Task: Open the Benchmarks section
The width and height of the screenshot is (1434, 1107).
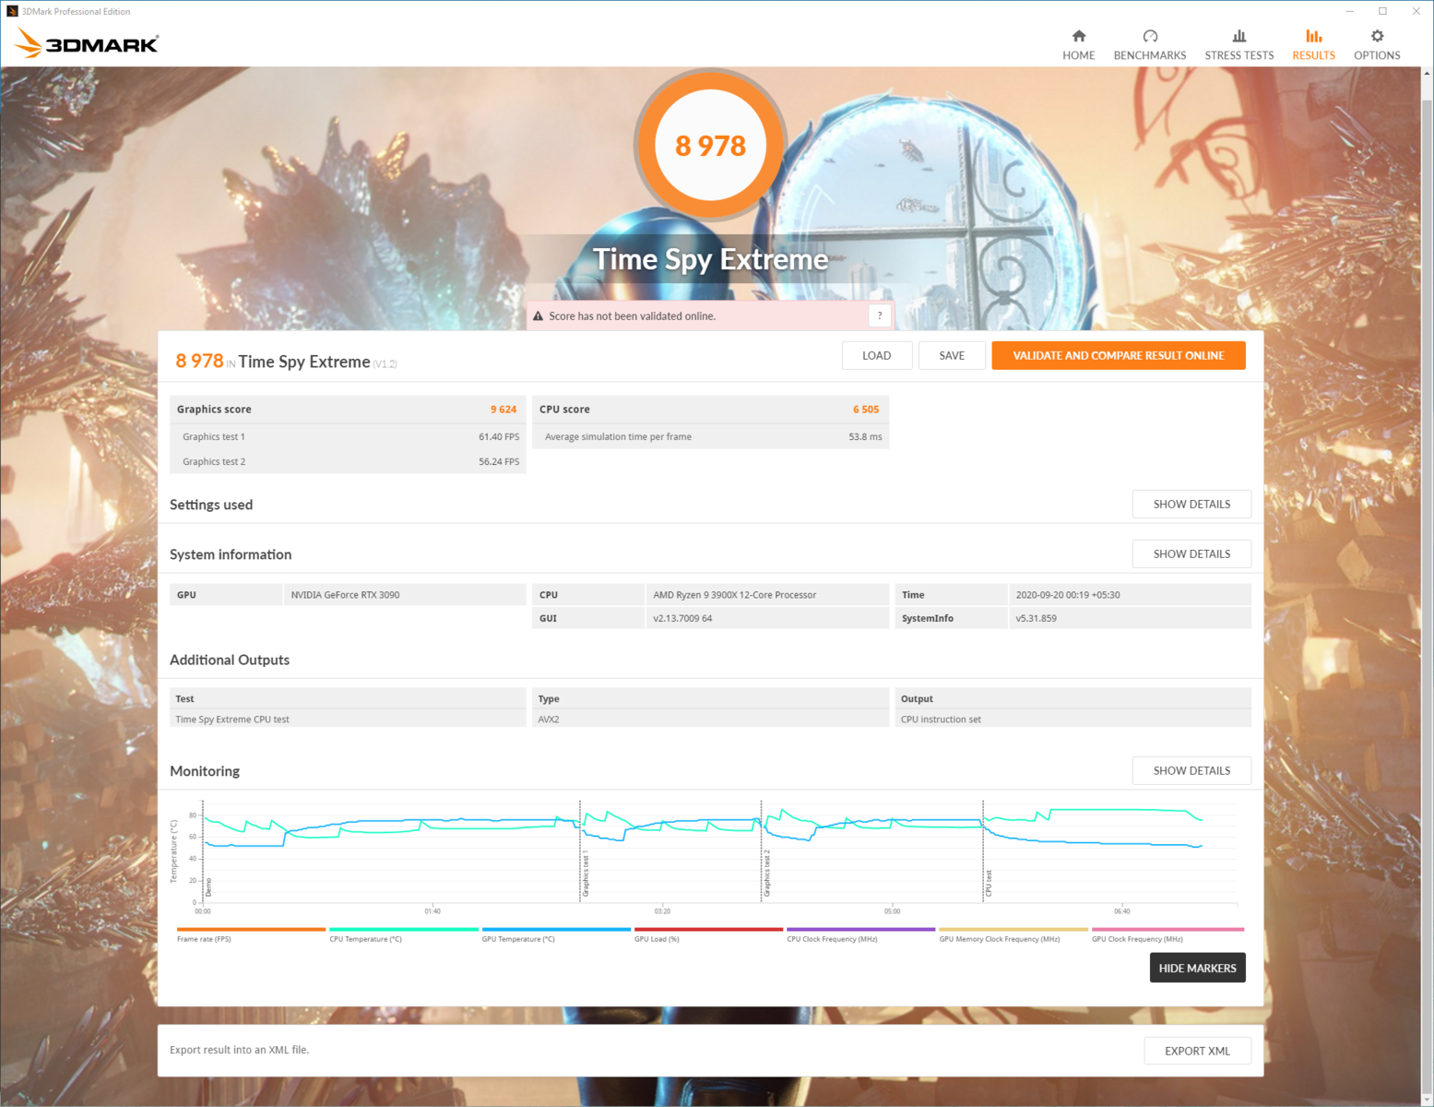Action: pos(1150,44)
